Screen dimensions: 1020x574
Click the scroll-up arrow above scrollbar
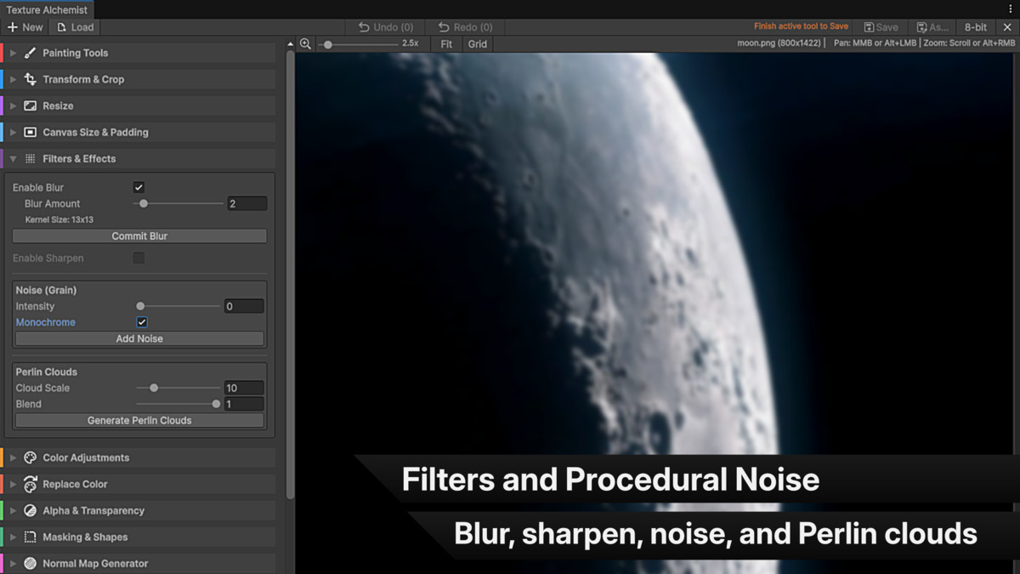pos(291,43)
